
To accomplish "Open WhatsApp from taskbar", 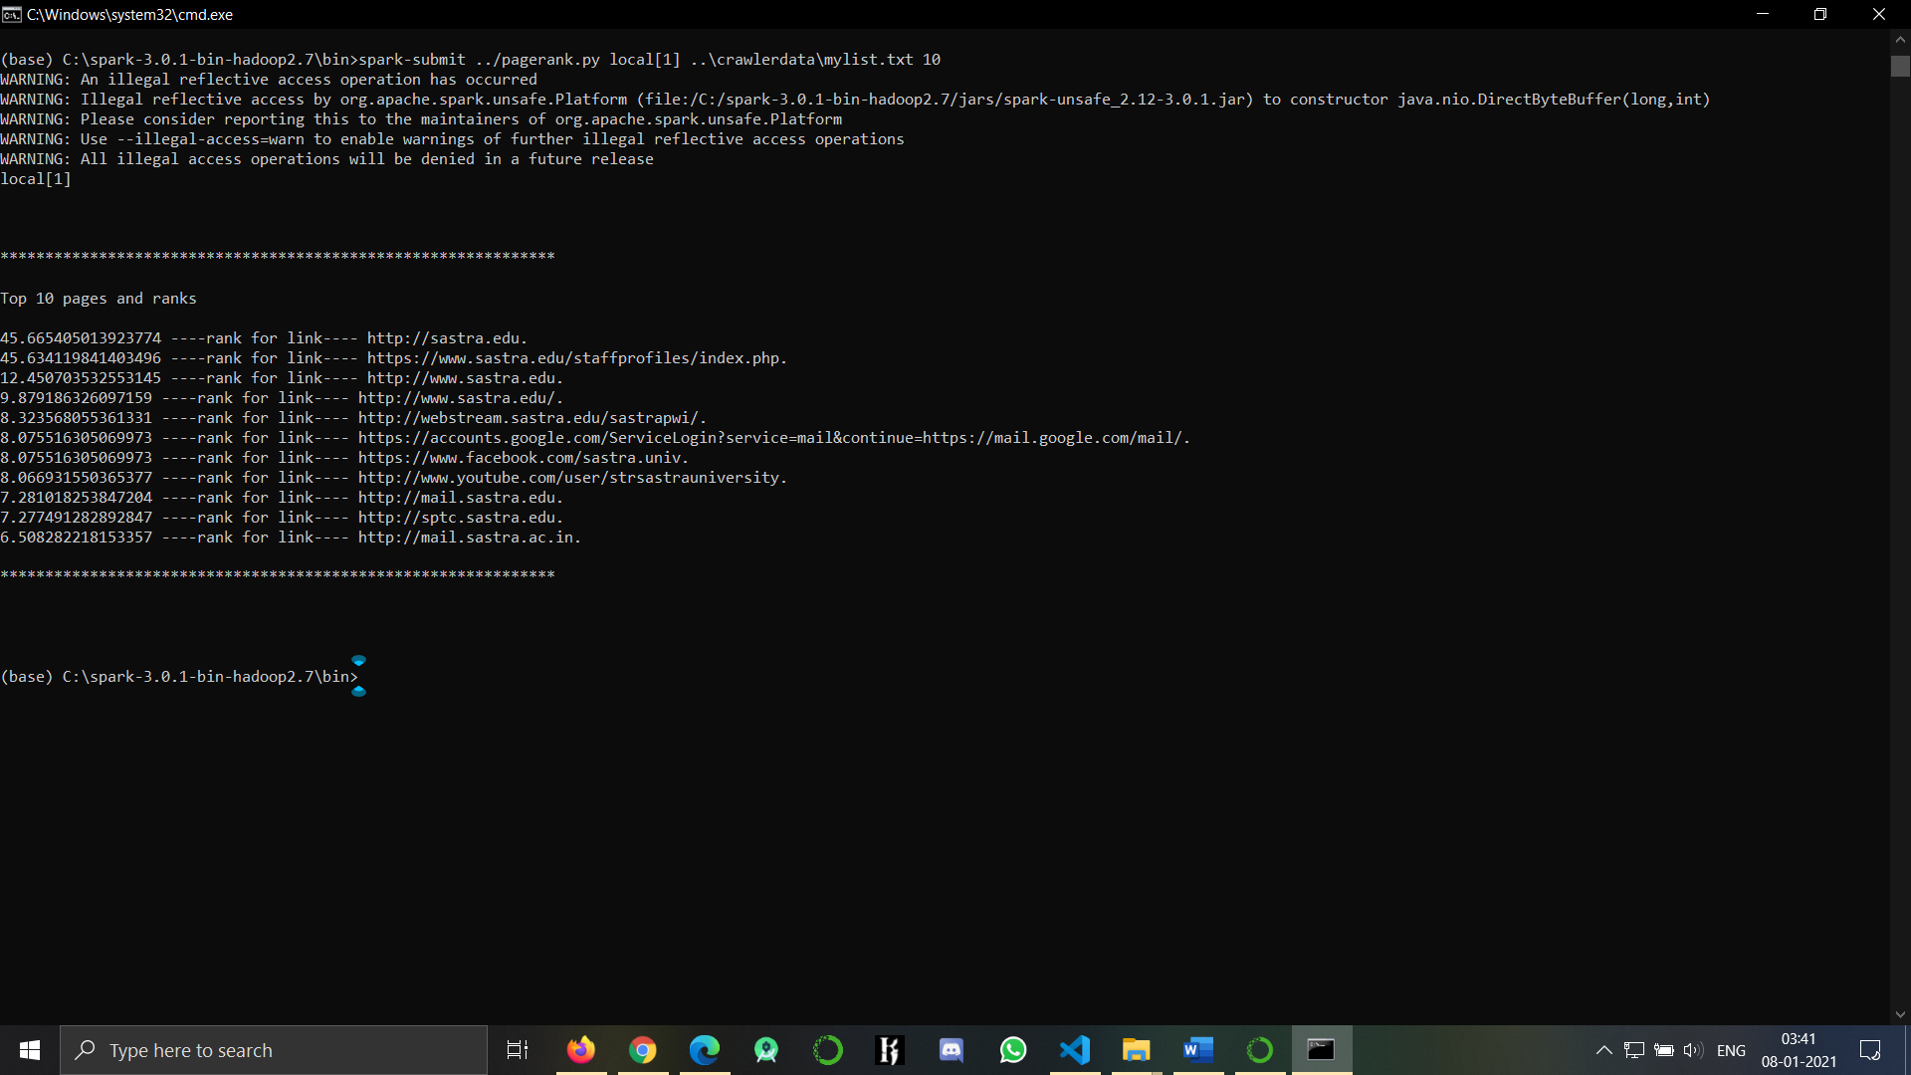I will (x=1012, y=1050).
